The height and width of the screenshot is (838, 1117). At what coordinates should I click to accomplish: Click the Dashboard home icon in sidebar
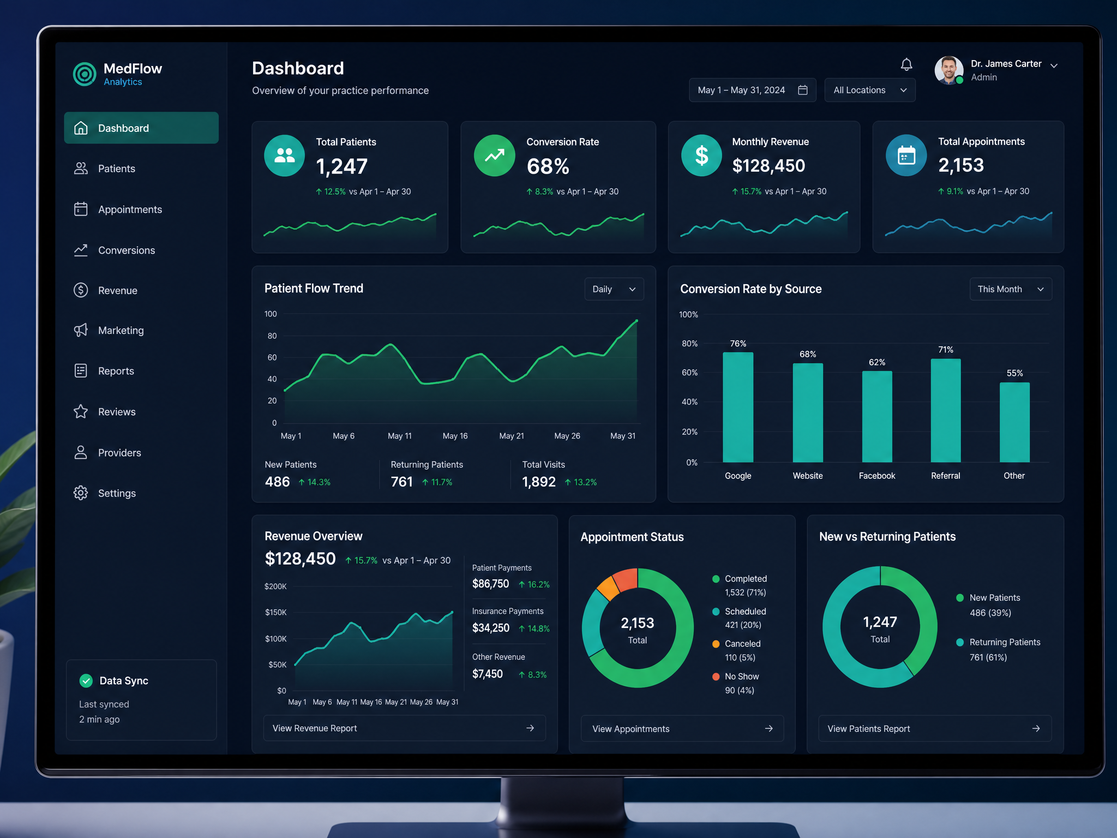coord(81,128)
